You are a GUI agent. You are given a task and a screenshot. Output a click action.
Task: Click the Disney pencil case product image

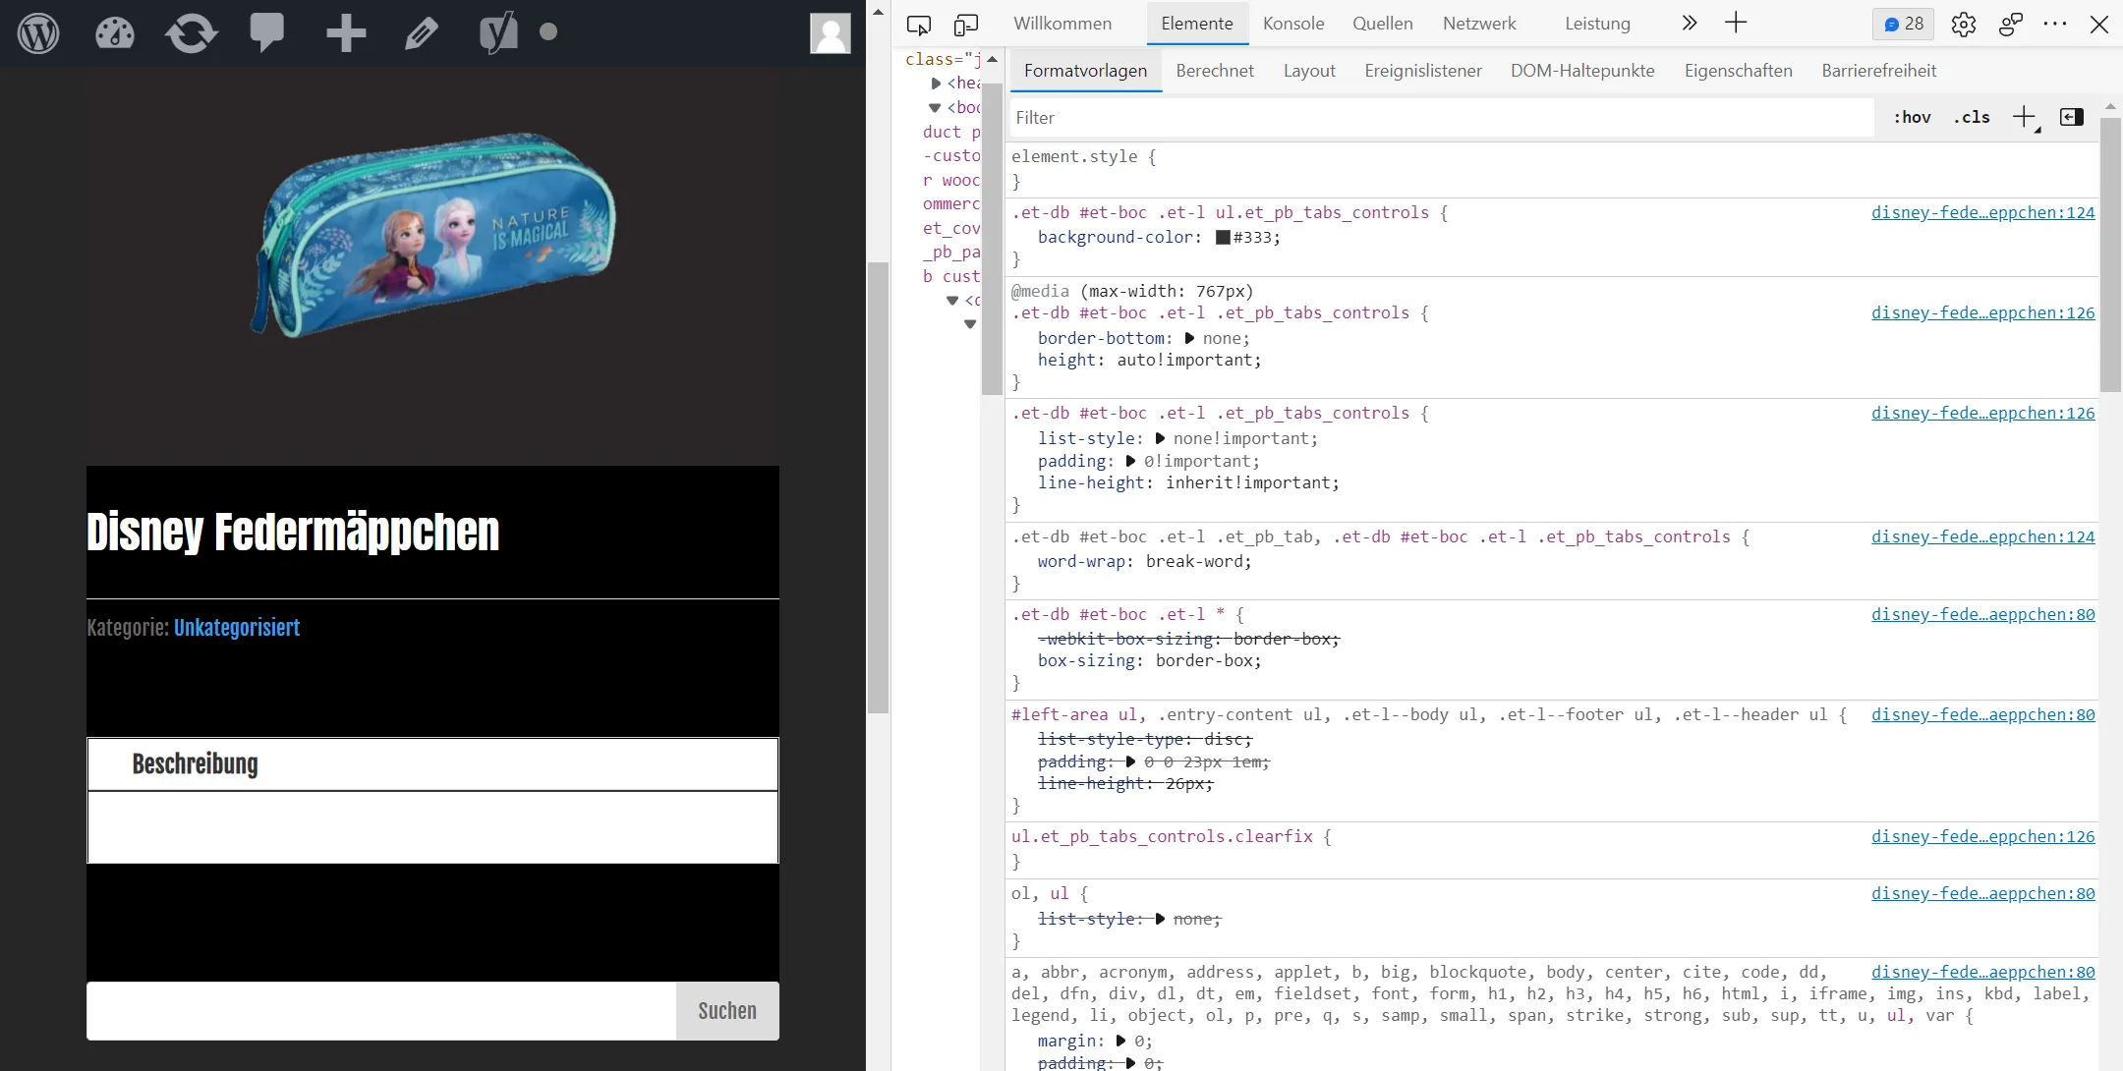[433, 236]
